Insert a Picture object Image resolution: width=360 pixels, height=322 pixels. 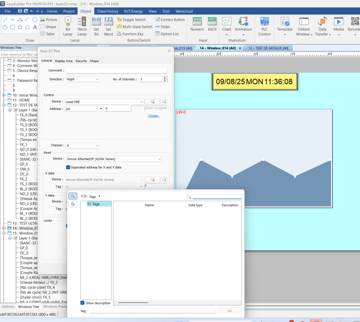49,19
